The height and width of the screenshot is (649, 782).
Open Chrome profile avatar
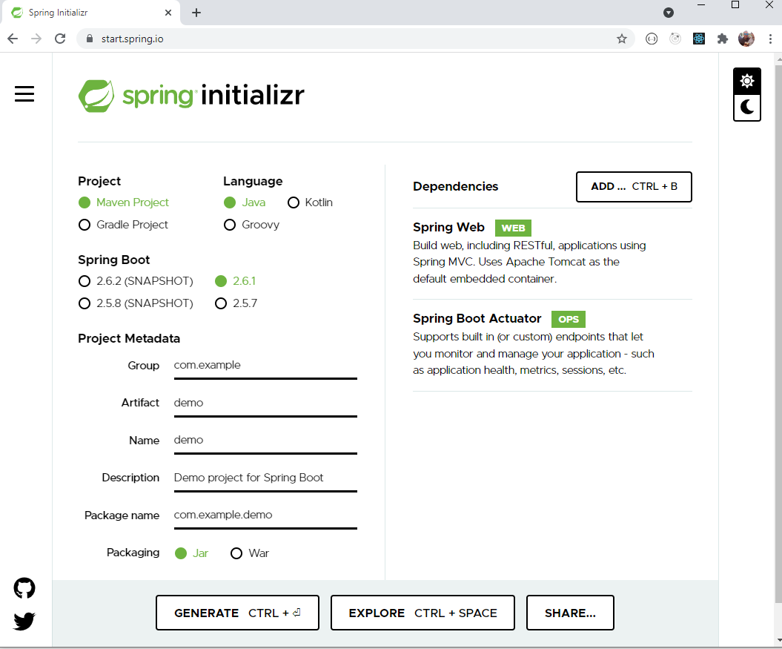pyautogui.click(x=746, y=39)
